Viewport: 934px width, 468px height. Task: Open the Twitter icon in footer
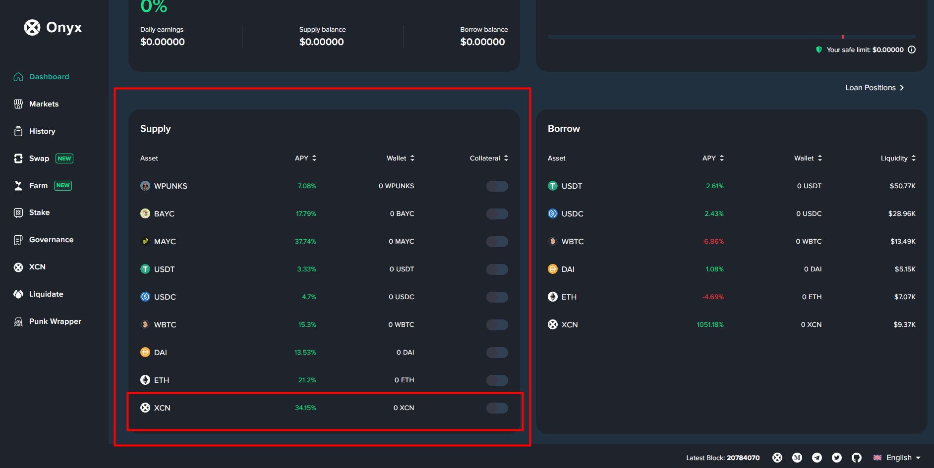[837, 458]
